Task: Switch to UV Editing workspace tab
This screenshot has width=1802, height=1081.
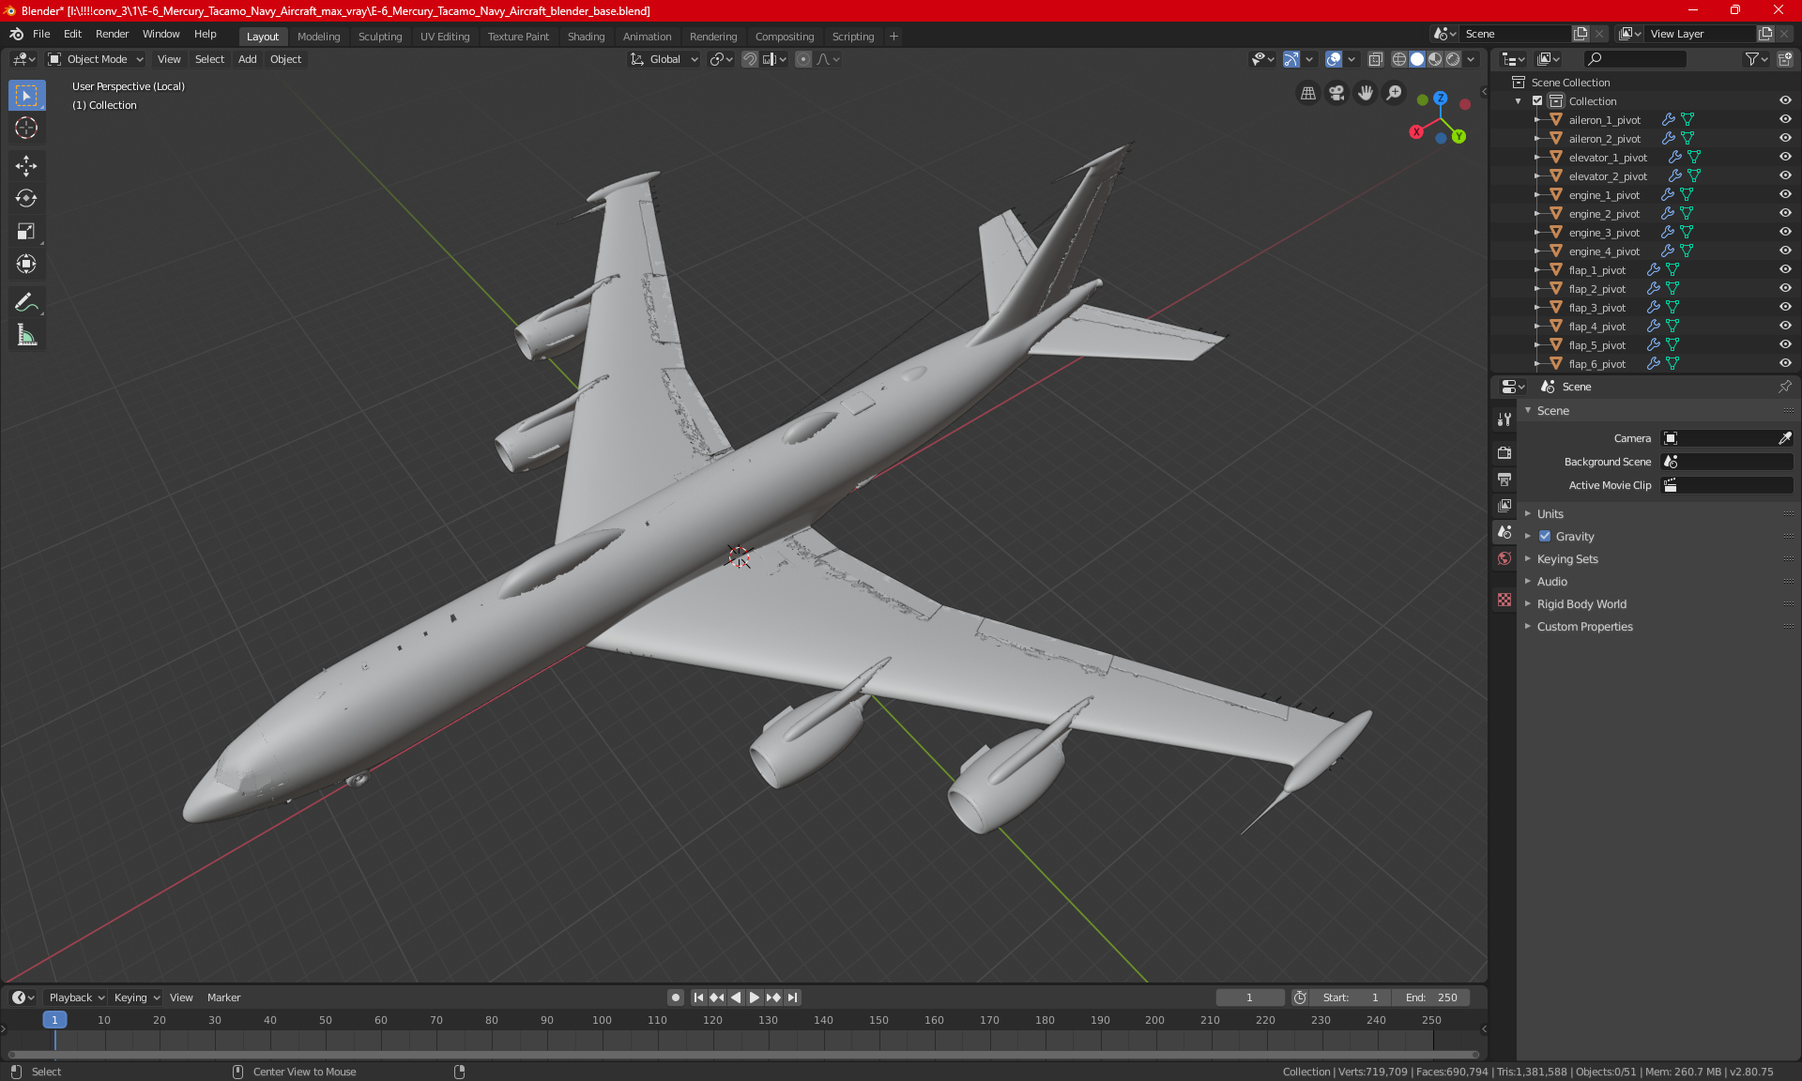Action: tap(445, 37)
